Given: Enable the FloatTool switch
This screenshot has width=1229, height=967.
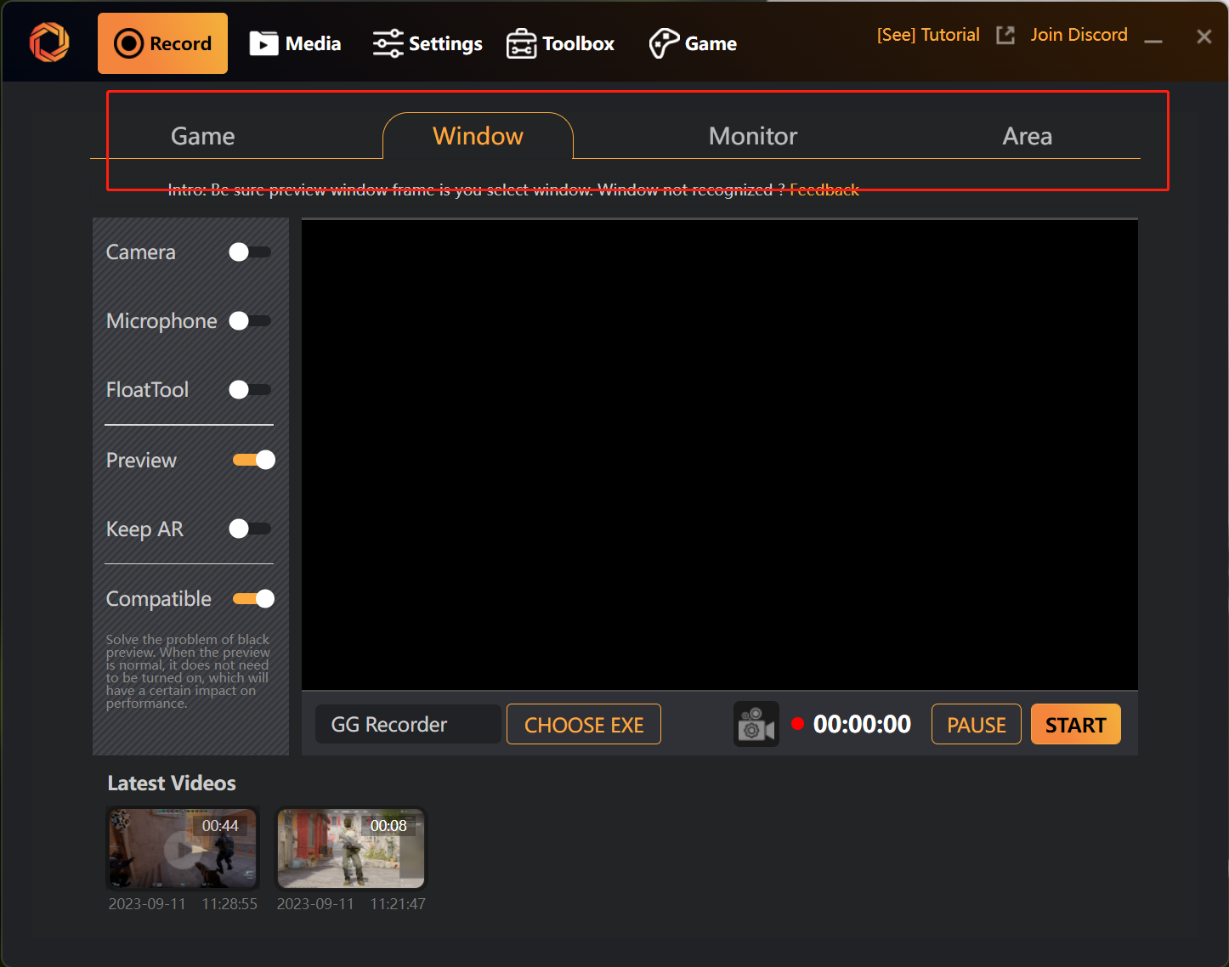Looking at the screenshot, I should click(250, 390).
